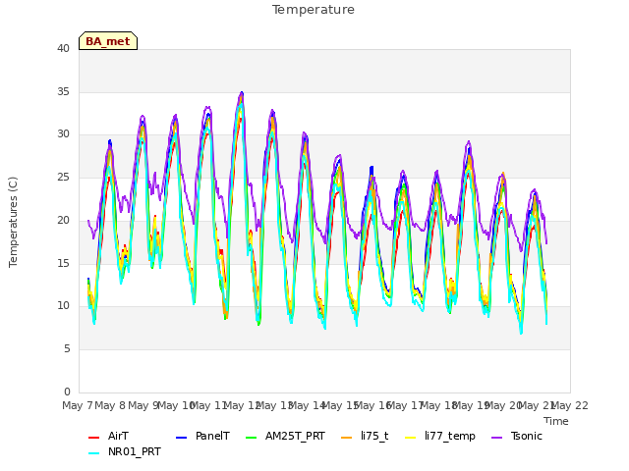Click the 0 y-axis tick label
629x471 pixels.
point(67,392)
